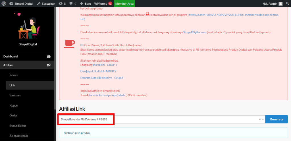
Task: Click the Dashboard gauge icon
Action: pos(49,57)
